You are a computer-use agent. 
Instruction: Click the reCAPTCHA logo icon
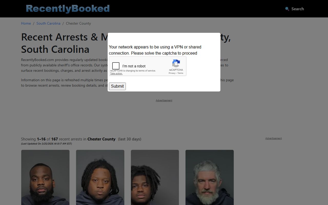[176, 63]
